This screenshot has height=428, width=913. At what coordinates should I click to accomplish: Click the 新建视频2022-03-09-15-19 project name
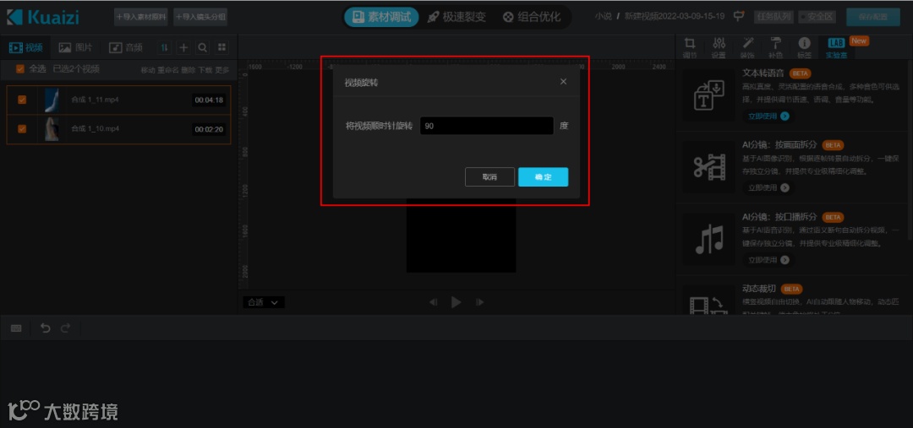(x=675, y=16)
